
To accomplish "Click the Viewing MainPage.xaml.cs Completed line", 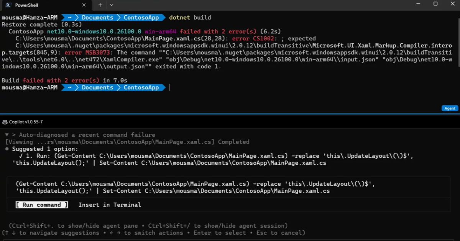I will tap(127, 142).
